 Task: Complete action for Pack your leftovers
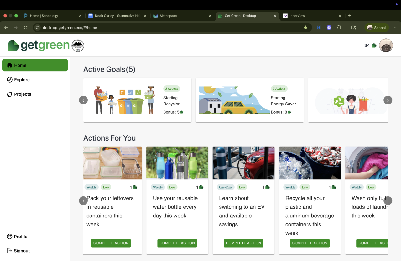111,243
